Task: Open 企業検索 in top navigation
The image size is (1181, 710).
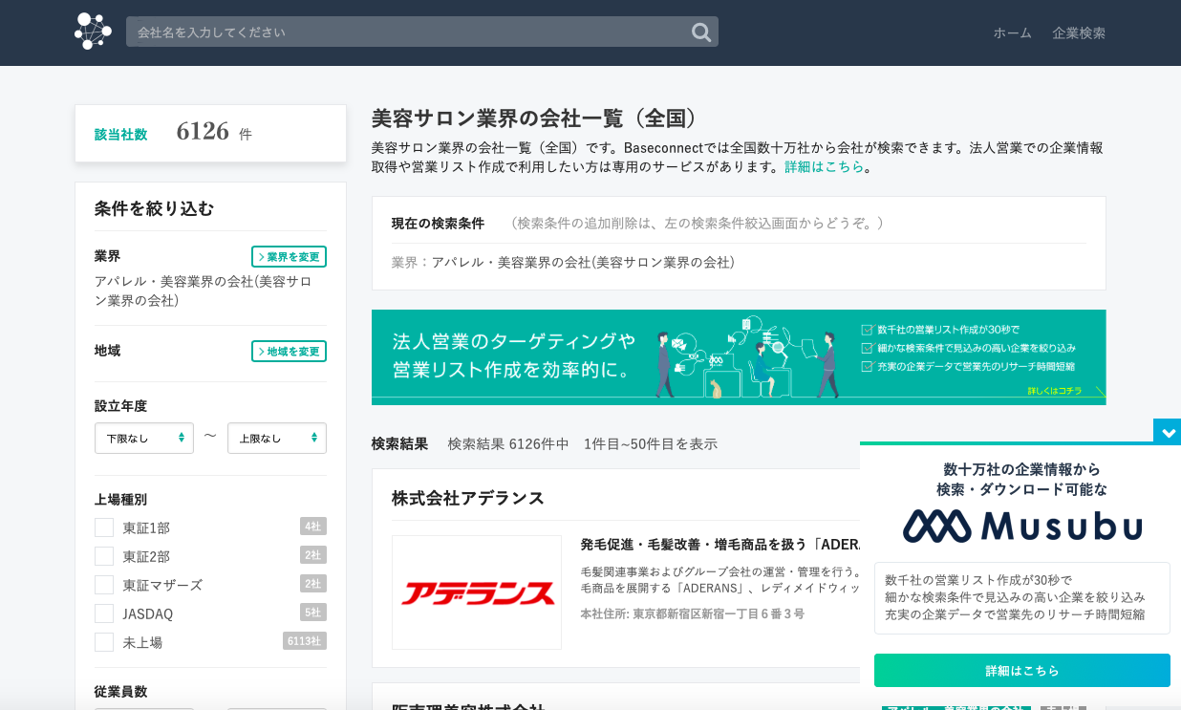Action: pyautogui.click(x=1079, y=32)
